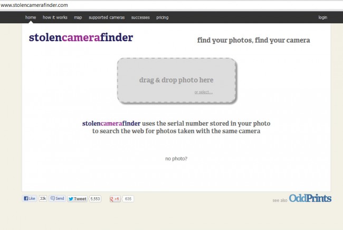This screenshot has width=343, height=230.
Task: Click the 5,553 tweet count
Action: click(95, 199)
